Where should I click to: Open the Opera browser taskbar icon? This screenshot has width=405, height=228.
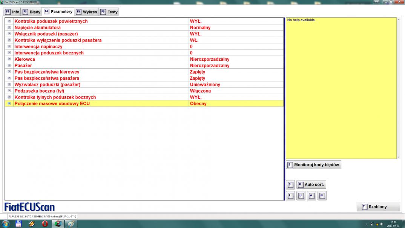44,223
